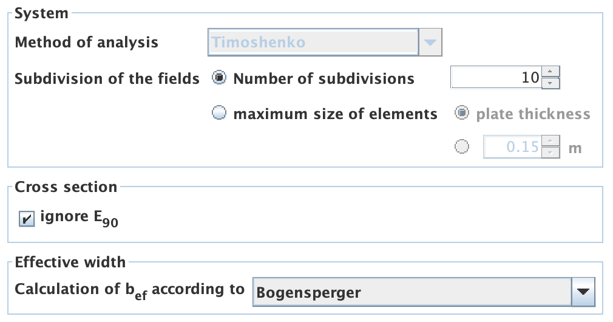Increase number of subdivisions with up arrow
613x322 pixels.
point(550,72)
